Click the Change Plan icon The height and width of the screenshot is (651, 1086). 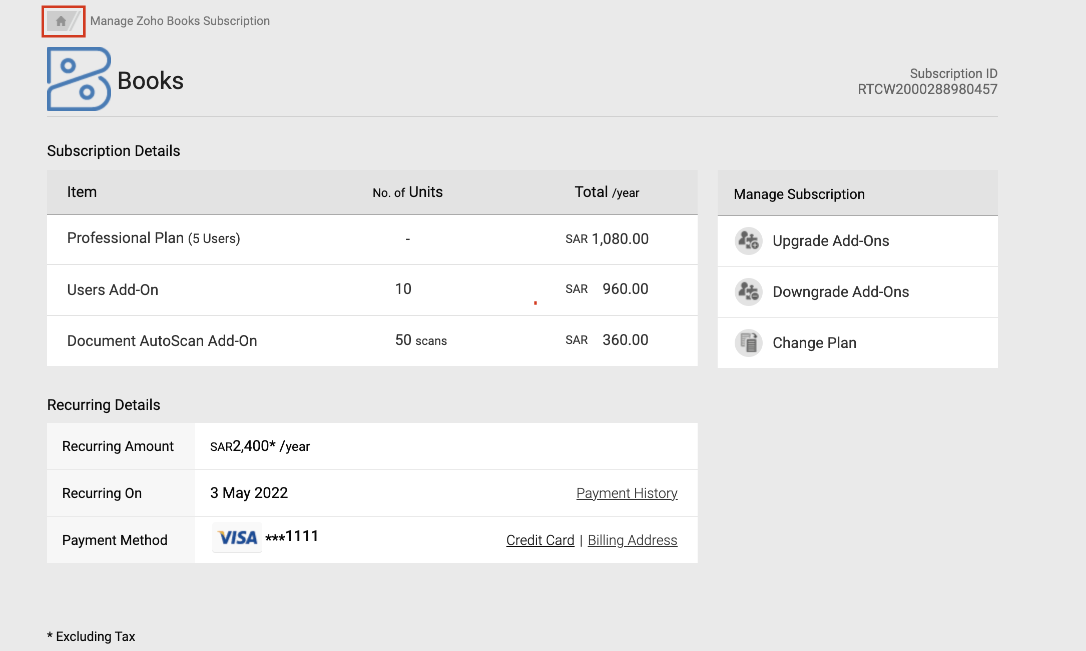click(748, 343)
